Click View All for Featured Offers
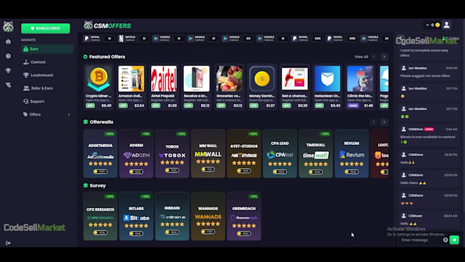This screenshot has width=465, height=262. [361, 57]
